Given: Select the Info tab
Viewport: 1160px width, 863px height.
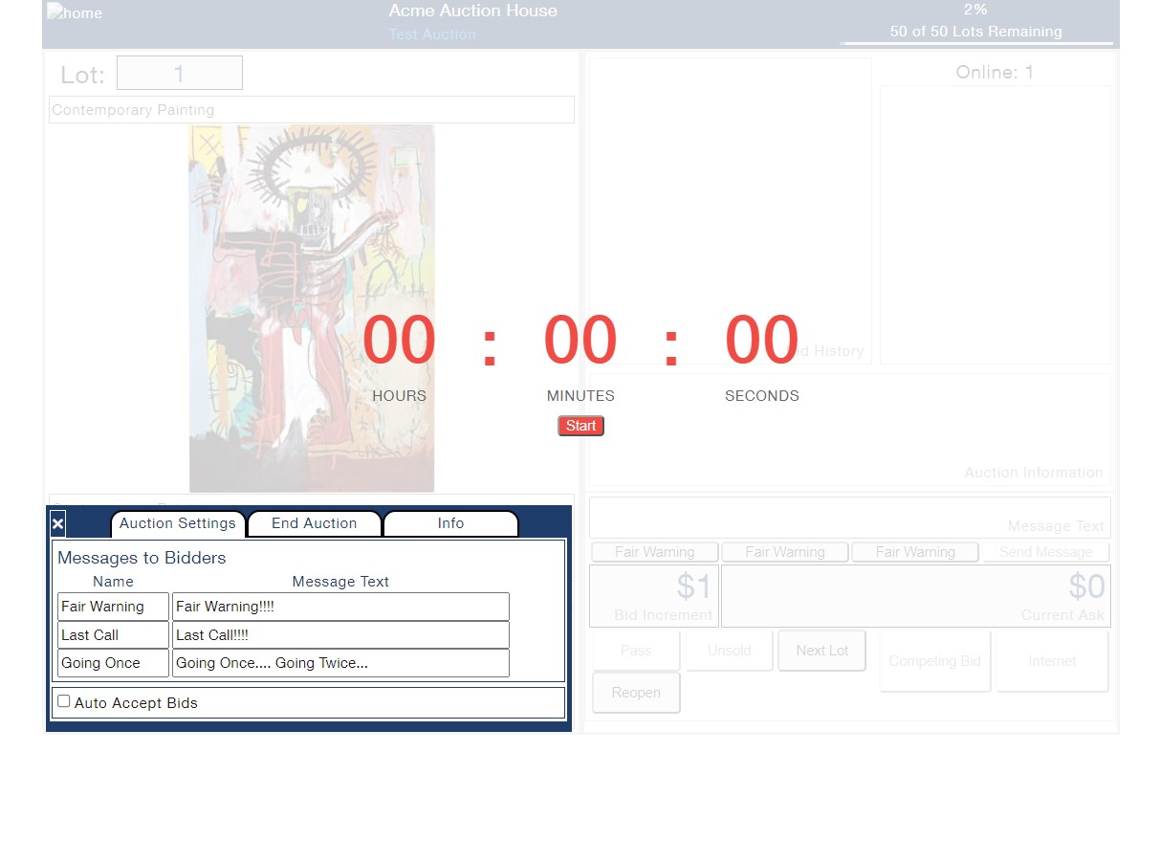Looking at the screenshot, I should point(450,523).
